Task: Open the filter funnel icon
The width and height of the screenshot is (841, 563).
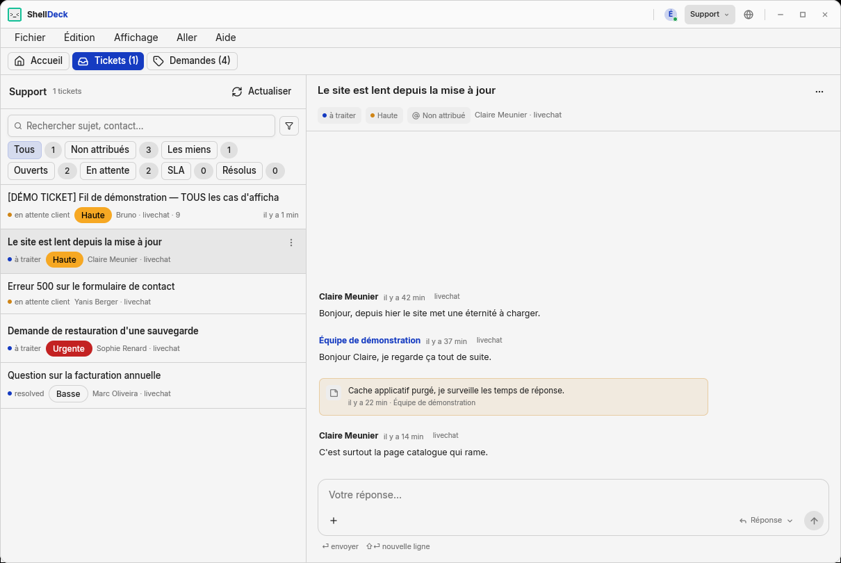Action: pos(289,126)
